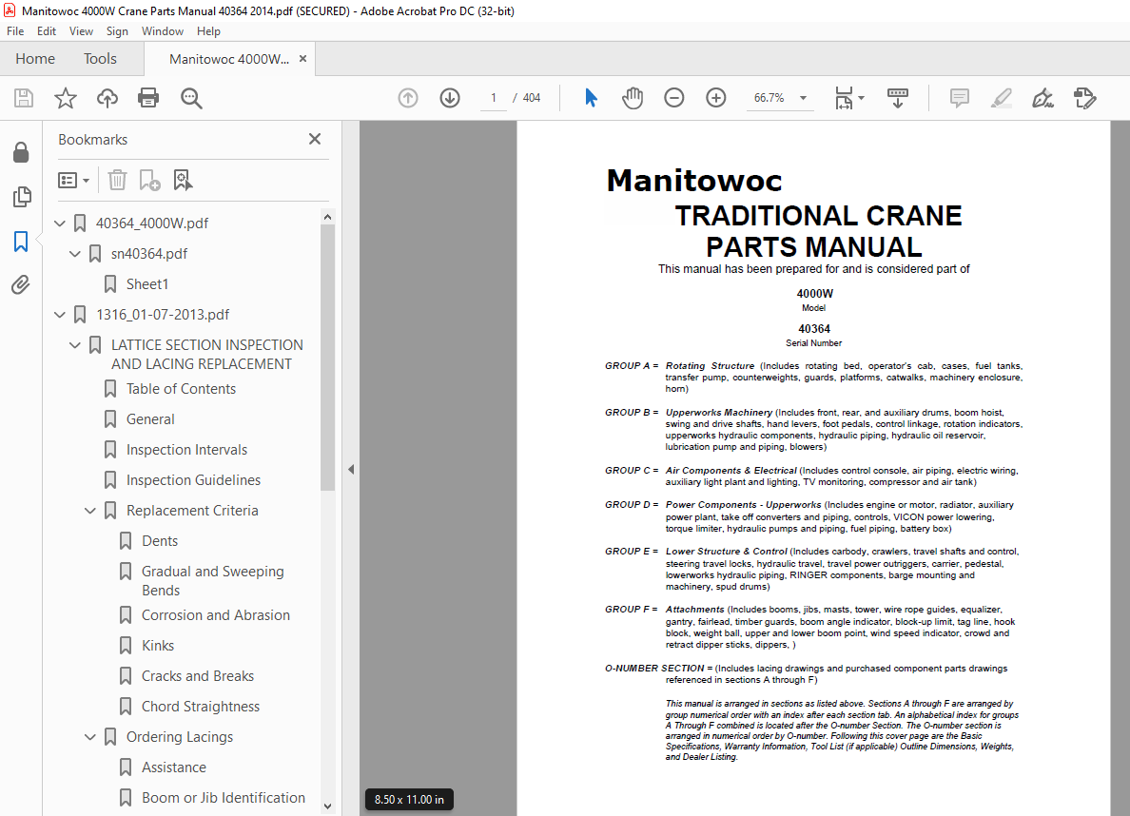Activate the Hand pan tool
This screenshot has width=1130, height=816.
coord(633,98)
